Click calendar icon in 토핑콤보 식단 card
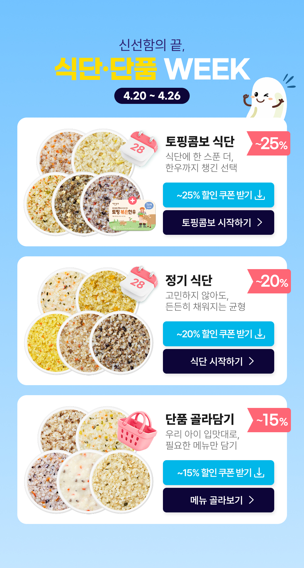304x568 pixels. [x=140, y=149]
